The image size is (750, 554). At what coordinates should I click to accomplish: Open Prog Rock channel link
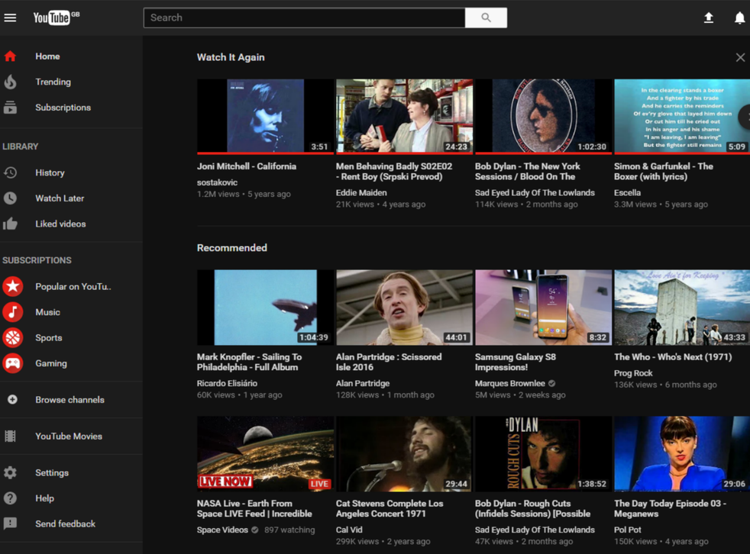[x=633, y=373]
